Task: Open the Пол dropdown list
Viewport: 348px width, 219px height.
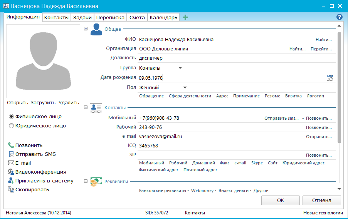Action: pyautogui.click(x=185, y=88)
